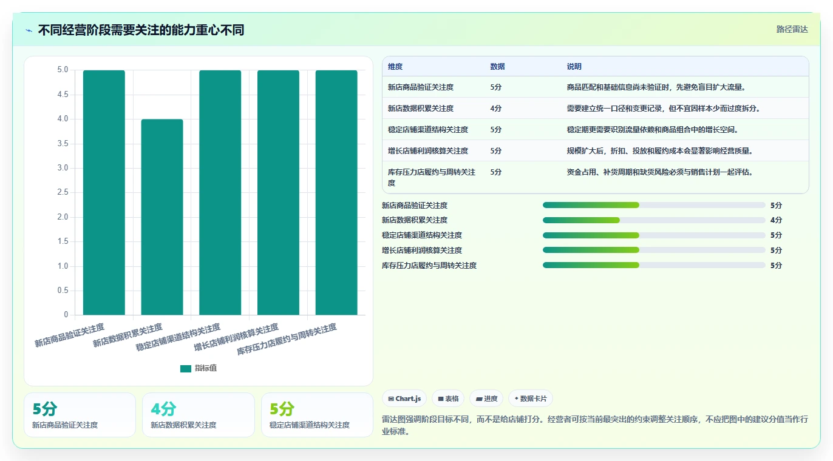Click the 增长店铺利润核算关注度 progress bar
Screen dimensions: 833x461
click(x=654, y=250)
